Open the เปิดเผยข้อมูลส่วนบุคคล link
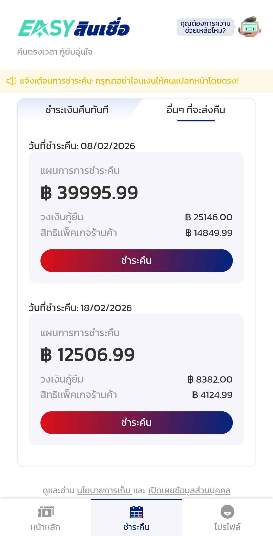This screenshot has height=536, width=273. (189, 491)
